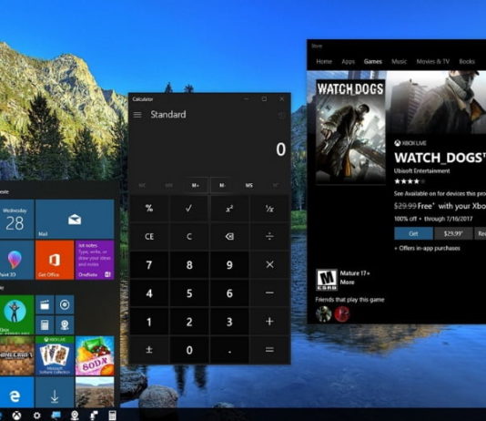Open the Candy Crush Soda tile
Image resolution: width=486 pixels, height=421 pixels.
(x=95, y=355)
